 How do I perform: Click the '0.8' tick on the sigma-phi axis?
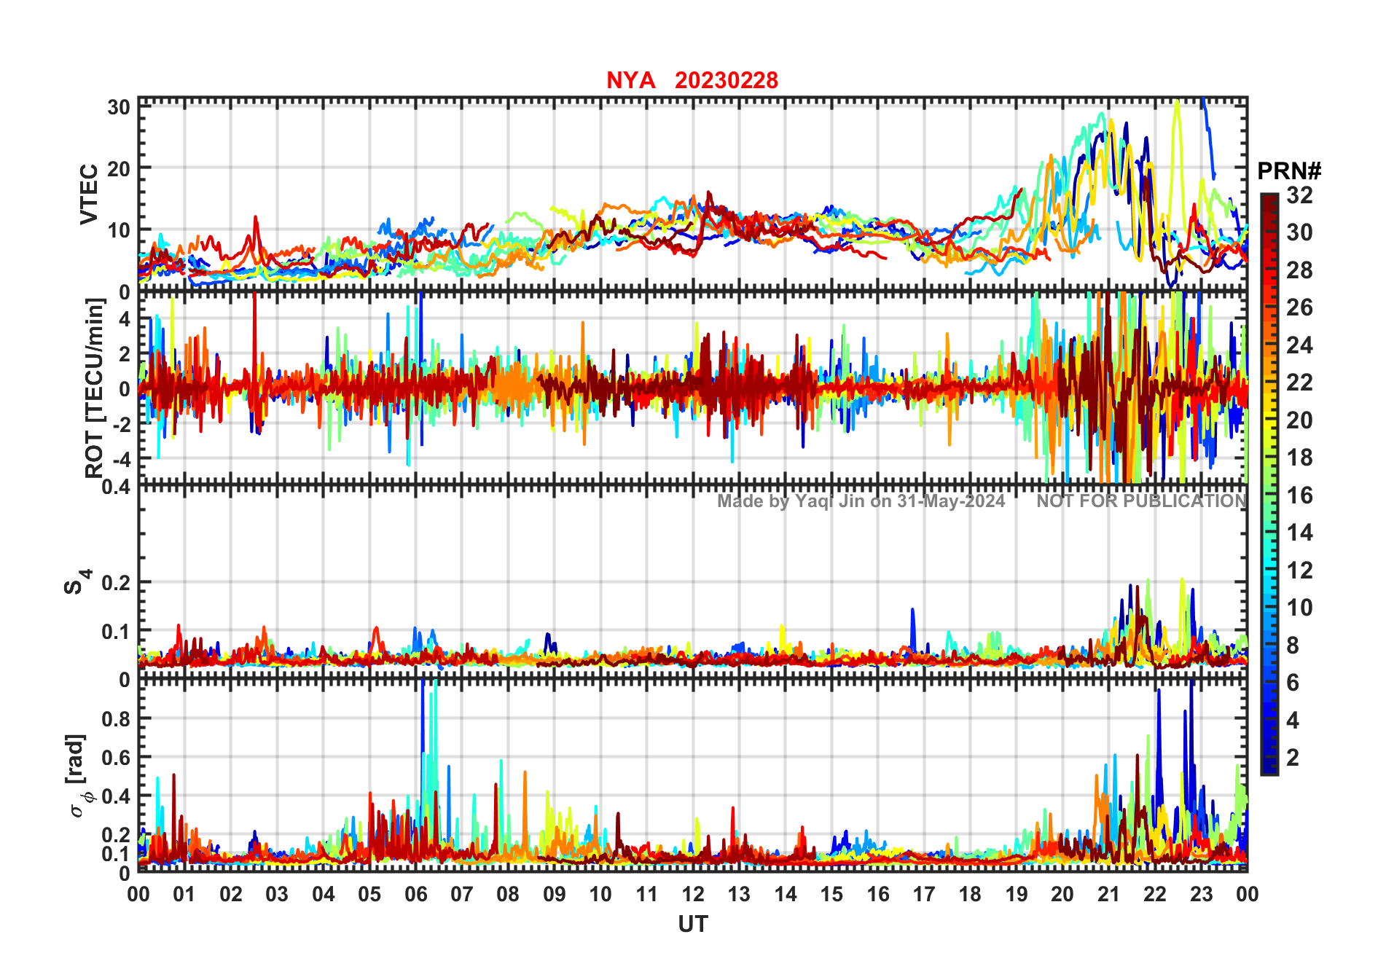(117, 719)
